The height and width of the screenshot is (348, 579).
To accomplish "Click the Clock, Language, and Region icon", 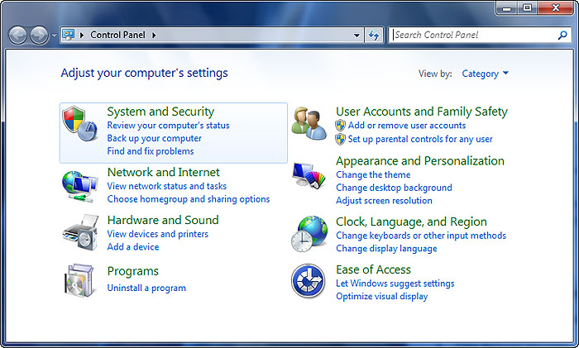I will 309,234.
